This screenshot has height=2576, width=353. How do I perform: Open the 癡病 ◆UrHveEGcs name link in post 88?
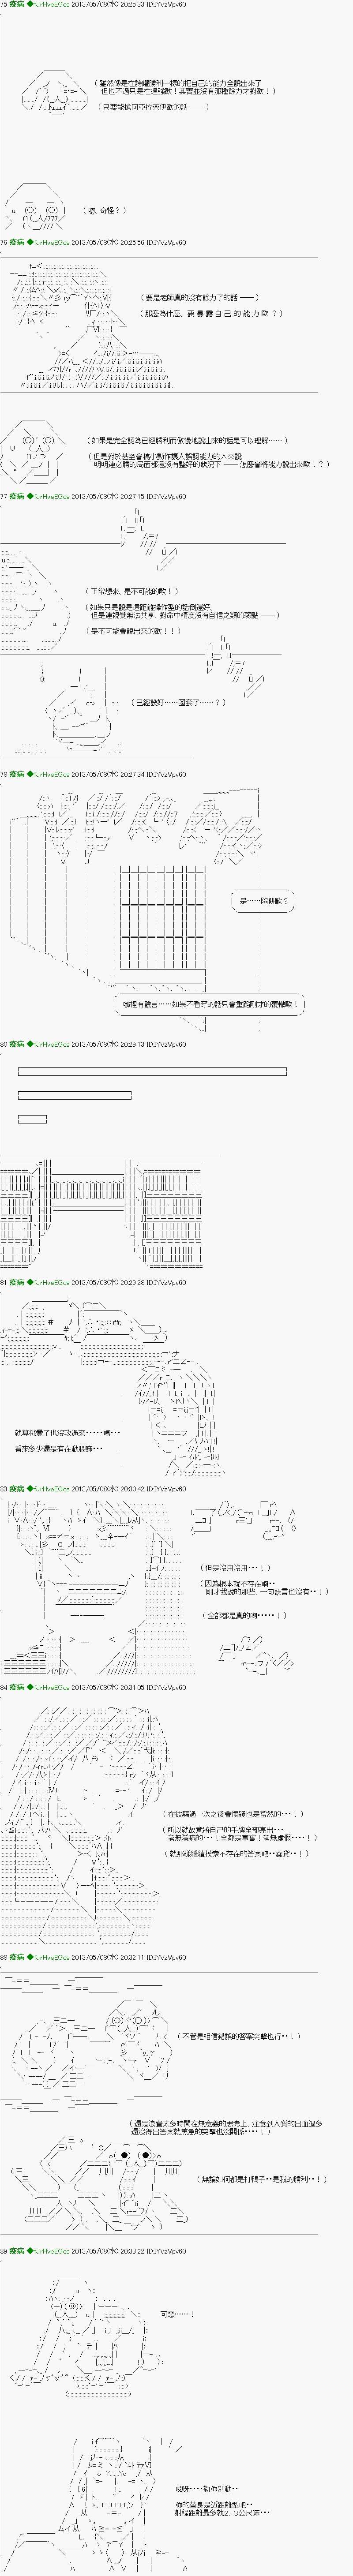point(39,1958)
